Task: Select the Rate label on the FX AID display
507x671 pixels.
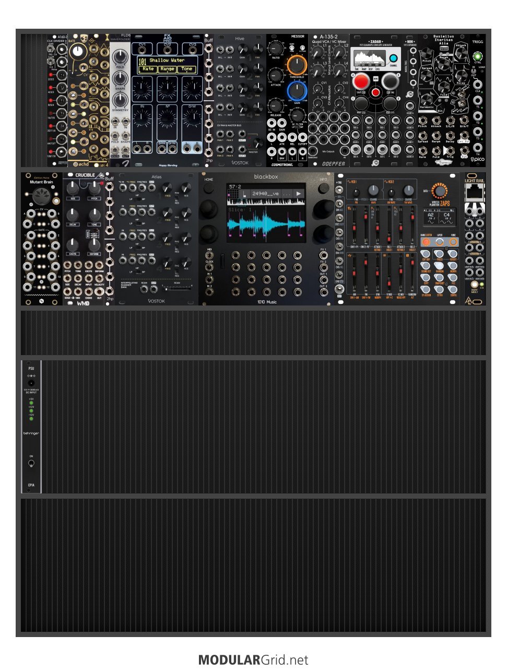Action: (x=148, y=68)
